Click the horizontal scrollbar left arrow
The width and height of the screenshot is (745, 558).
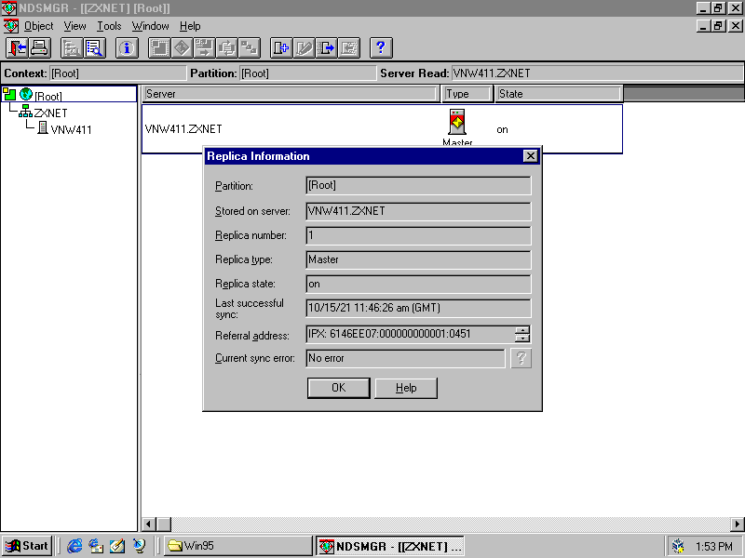coord(149,524)
